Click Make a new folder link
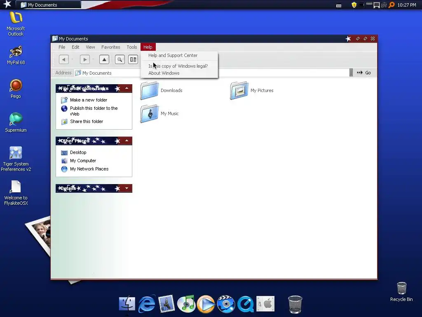 pyautogui.click(x=89, y=100)
